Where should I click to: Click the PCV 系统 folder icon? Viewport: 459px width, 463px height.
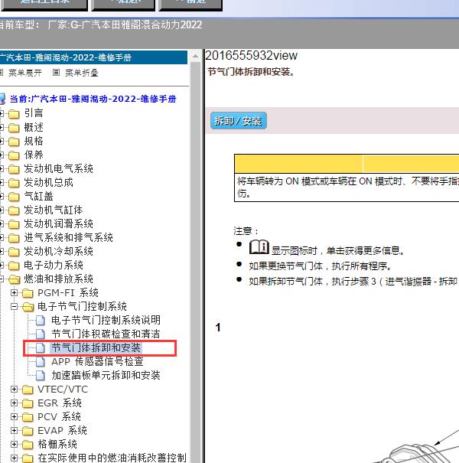point(28,417)
